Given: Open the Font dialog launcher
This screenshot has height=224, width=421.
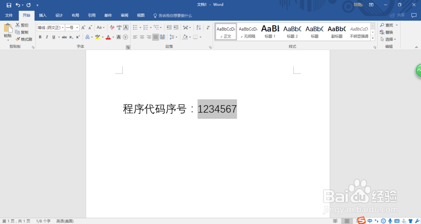Looking at the screenshot, I should pos(128,47).
